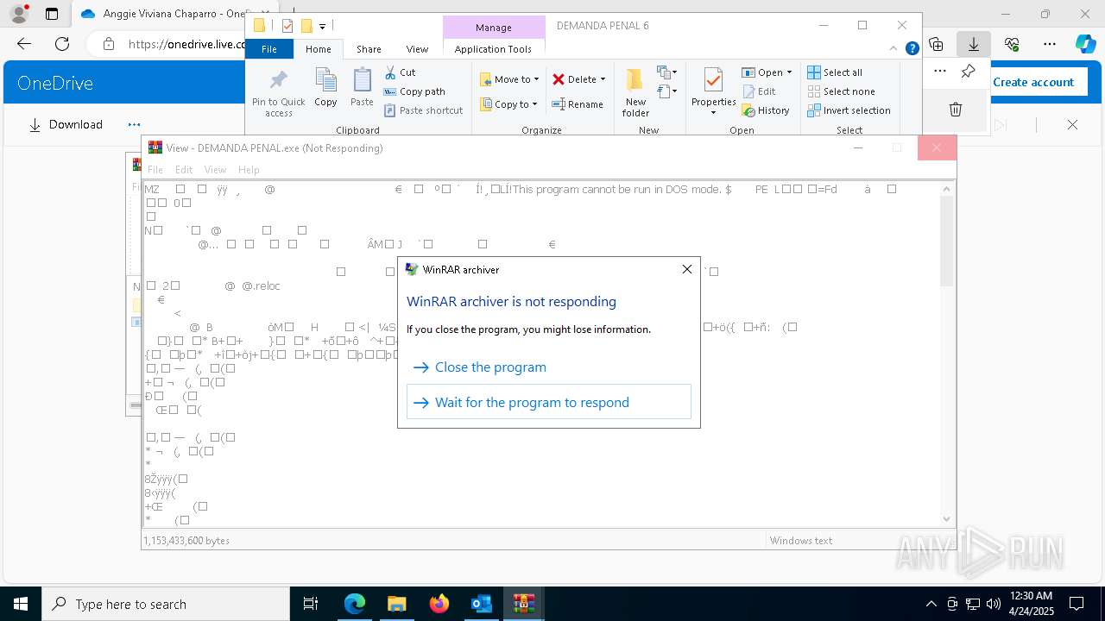1105x621 pixels.
Task: Switch to the Home ribbon tab
Action: (x=318, y=49)
